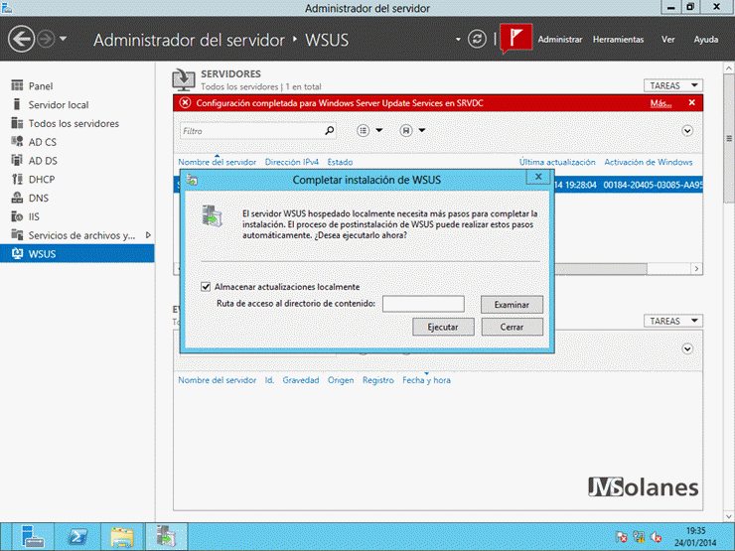Click the network tray icon
The height and width of the screenshot is (551, 735).
[x=639, y=536]
